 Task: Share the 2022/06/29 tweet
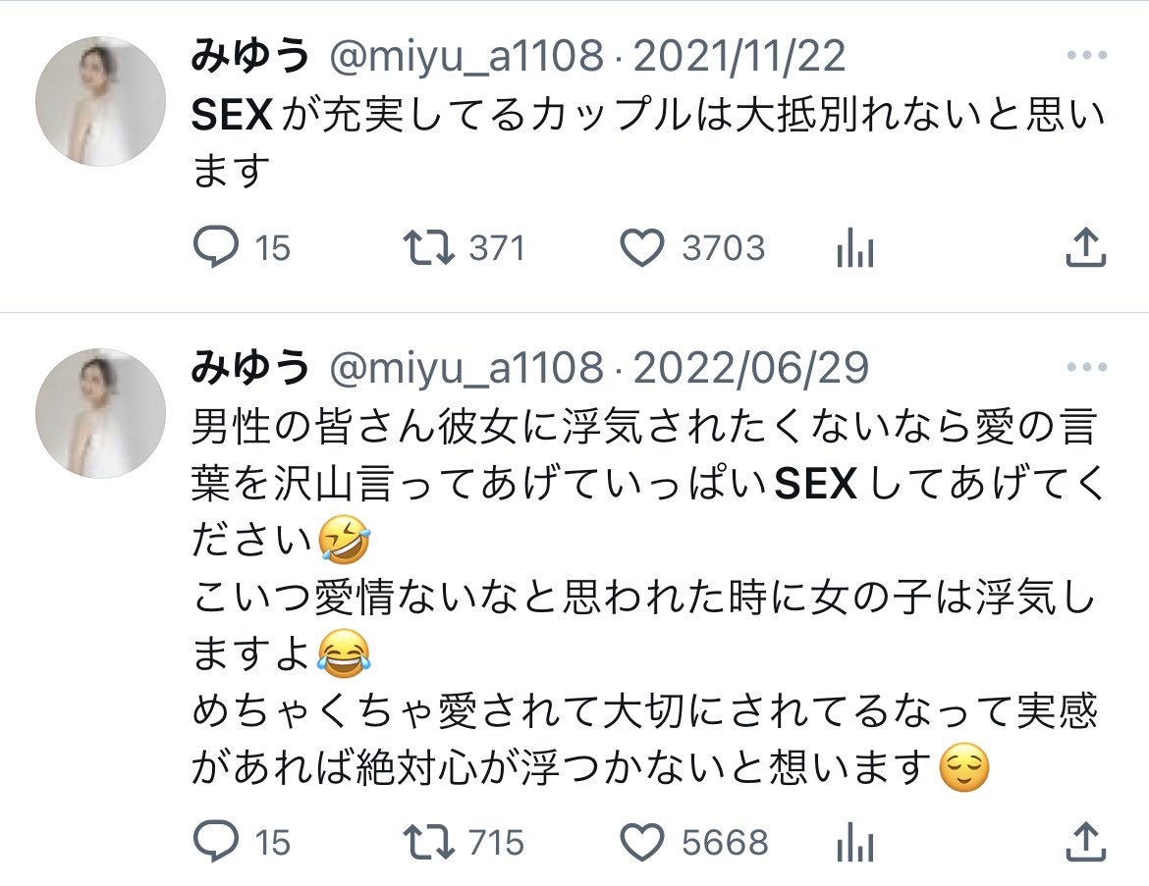[1085, 841]
